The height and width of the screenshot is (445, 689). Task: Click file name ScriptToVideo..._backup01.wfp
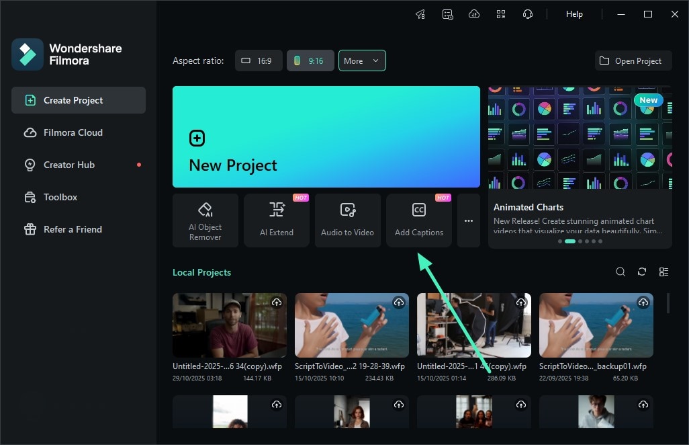click(593, 366)
